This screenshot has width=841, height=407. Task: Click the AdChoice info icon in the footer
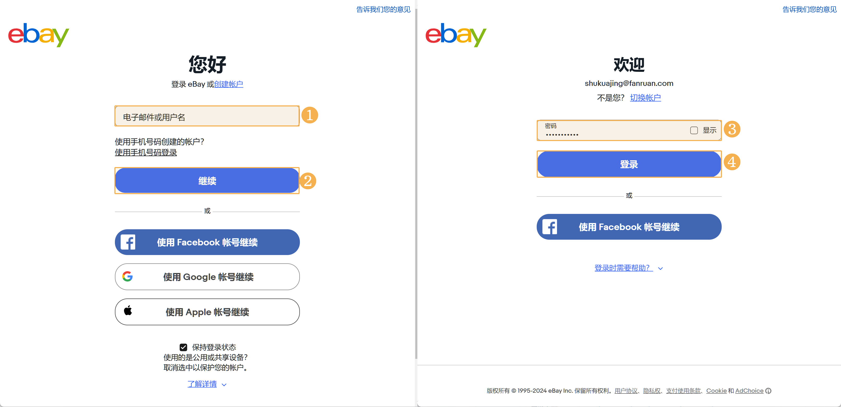tap(769, 391)
